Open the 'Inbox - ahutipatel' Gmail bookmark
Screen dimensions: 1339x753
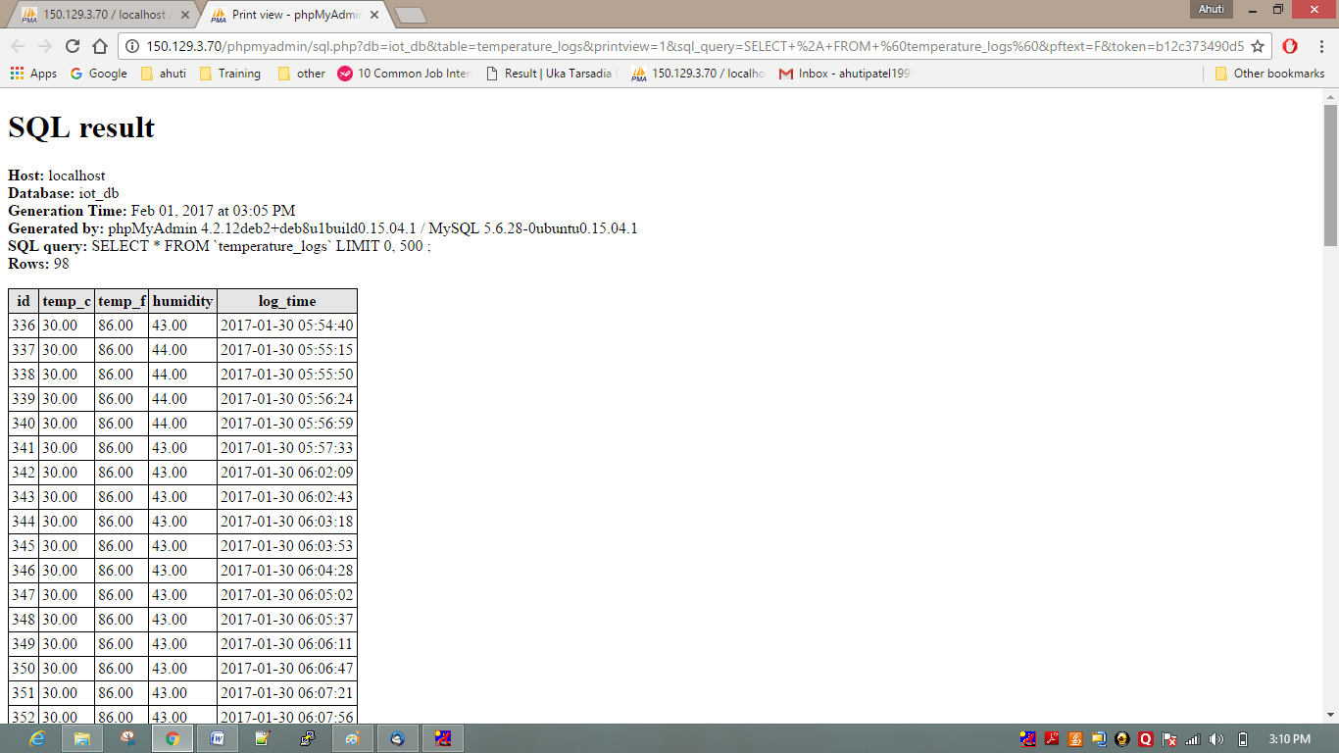[845, 74]
